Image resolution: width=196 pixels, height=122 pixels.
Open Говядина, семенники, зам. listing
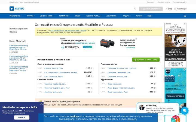point(119,72)
